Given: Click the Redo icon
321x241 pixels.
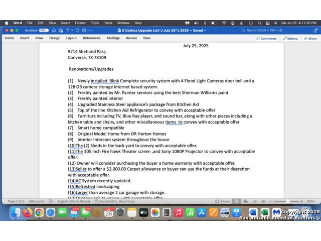Looking at the screenshot, I should coord(77,31).
